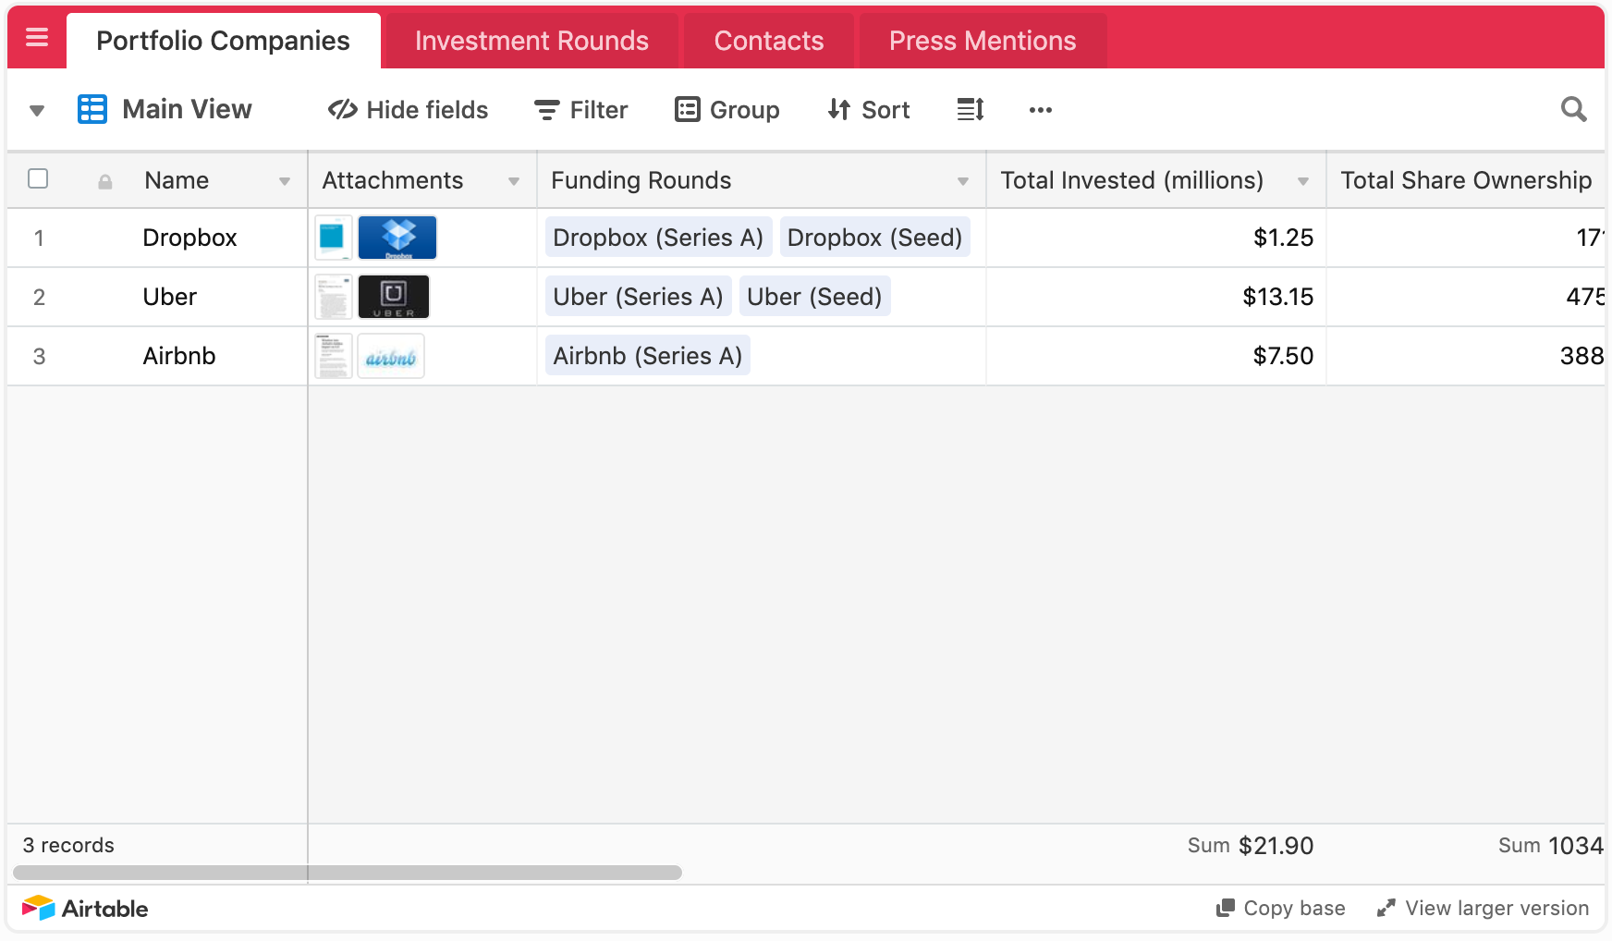Viewport: 1612px width, 941px height.
Task: Open the Filter options
Action: tap(580, 110)
